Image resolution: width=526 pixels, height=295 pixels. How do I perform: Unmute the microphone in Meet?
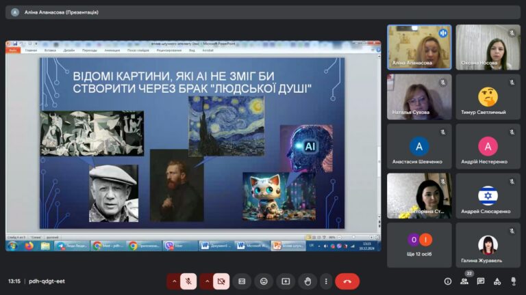pos(188,281)
